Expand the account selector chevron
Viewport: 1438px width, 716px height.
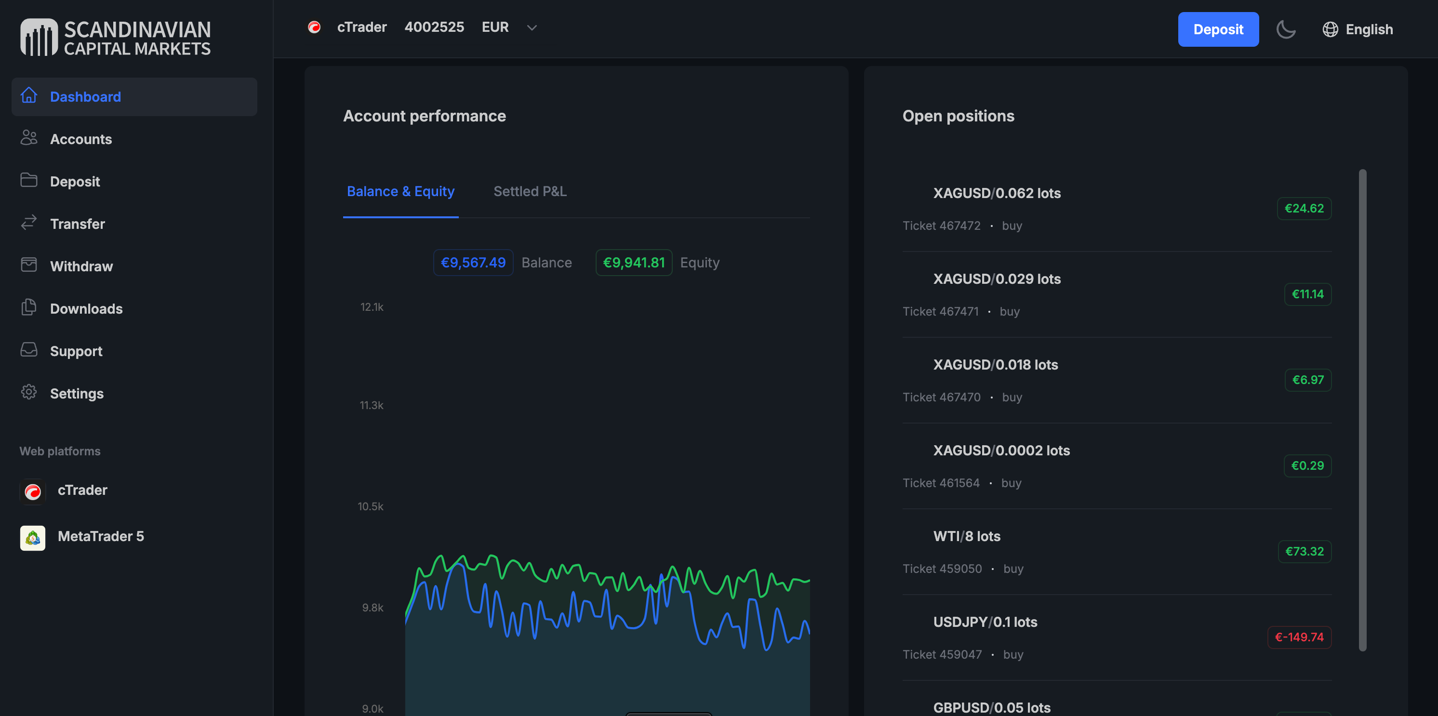532,27
